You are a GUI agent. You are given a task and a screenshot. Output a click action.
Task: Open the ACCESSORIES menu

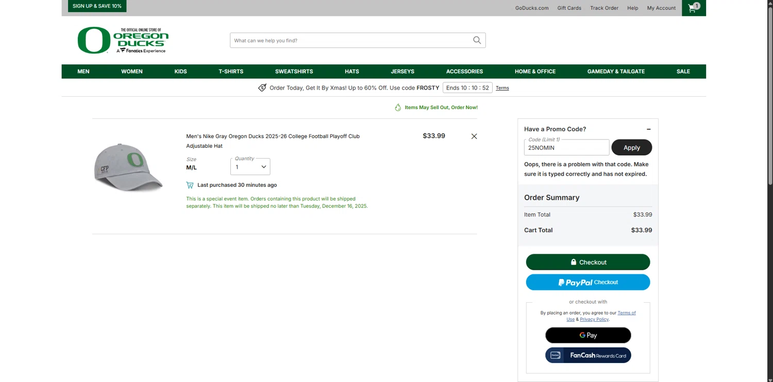click(x=464, y=72)
